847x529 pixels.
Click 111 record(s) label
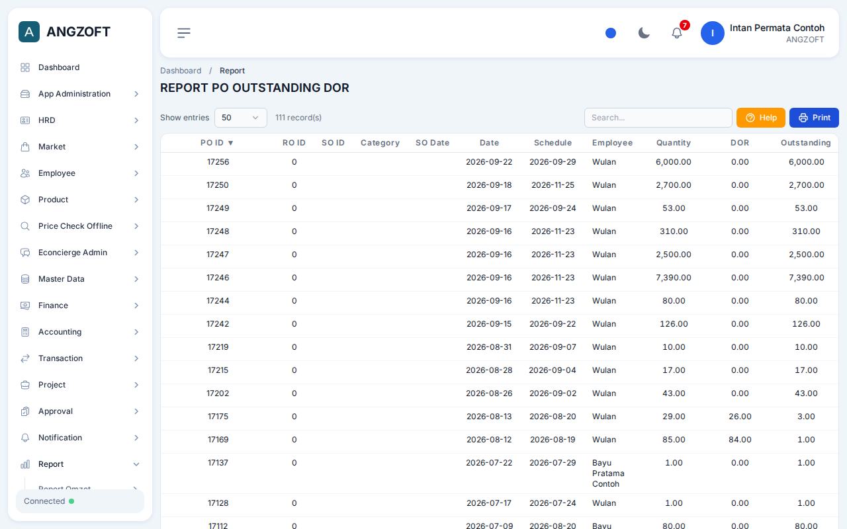[298, 118]
